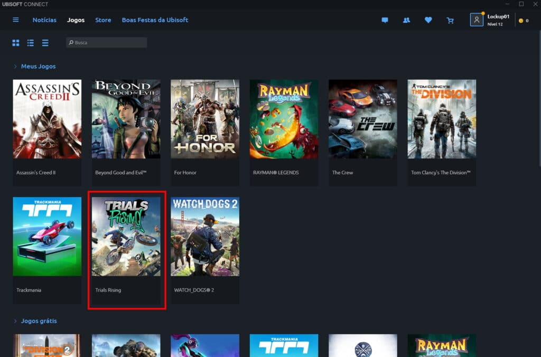The image size is (541, 357).
Task: Open the shopping cart icon
Action: (x=450, y=21)
